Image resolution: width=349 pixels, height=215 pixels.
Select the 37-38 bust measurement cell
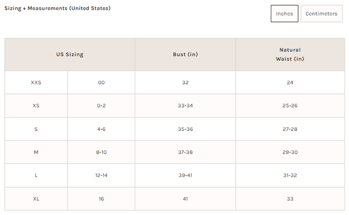pos(185,152)
